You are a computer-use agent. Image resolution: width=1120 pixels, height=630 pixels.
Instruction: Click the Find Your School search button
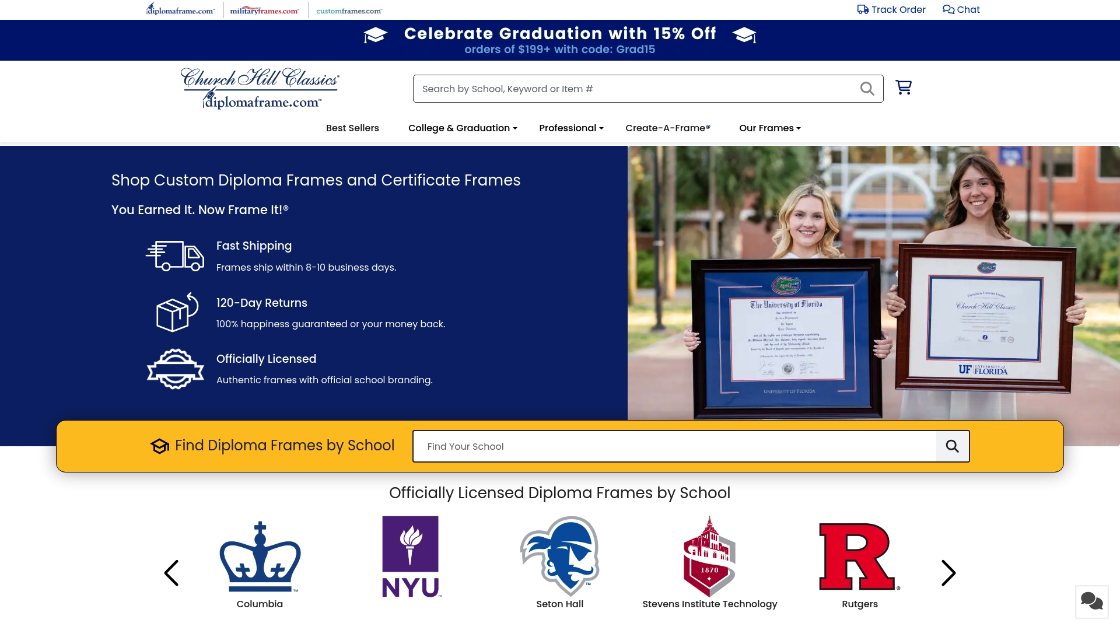[953, 446]
